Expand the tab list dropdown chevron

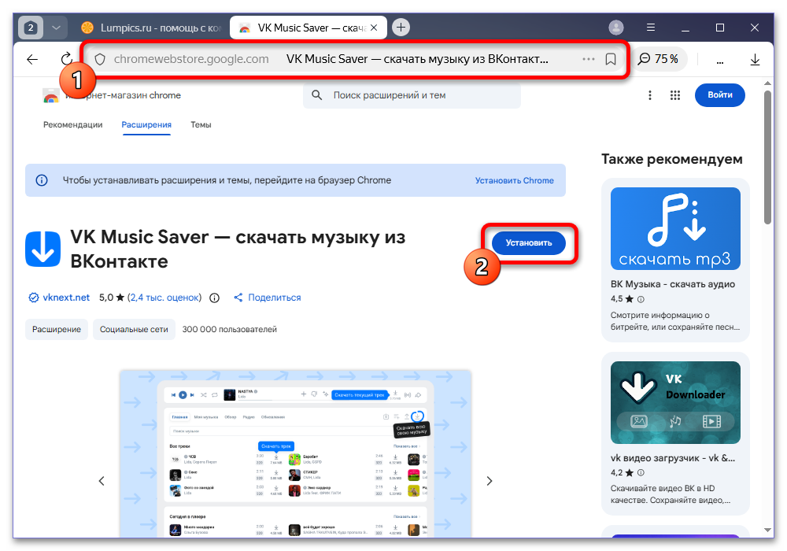[x=56, y=28]
